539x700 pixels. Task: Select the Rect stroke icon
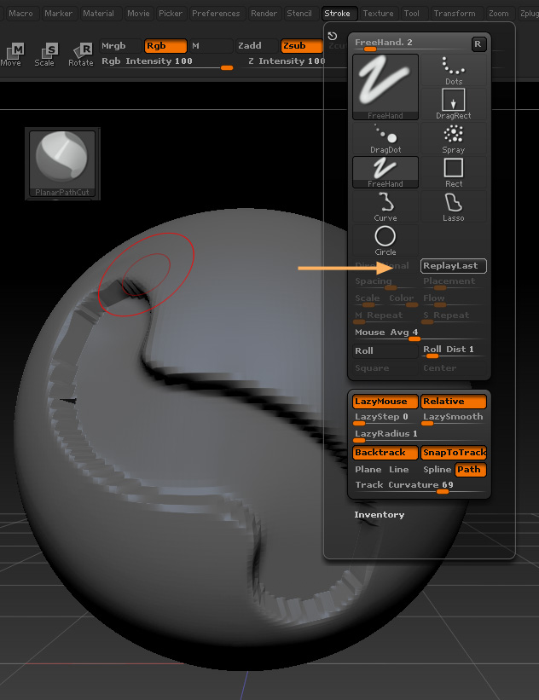point(453,172)
